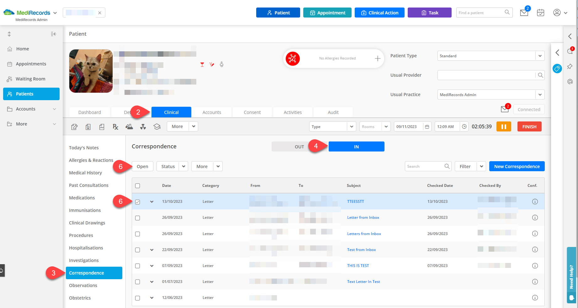Open the Patient Type dropdown
The image size is (578, 308).
(491, 56)
